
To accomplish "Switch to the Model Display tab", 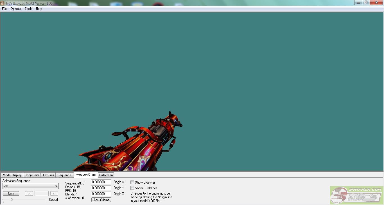I will [12, 175].
